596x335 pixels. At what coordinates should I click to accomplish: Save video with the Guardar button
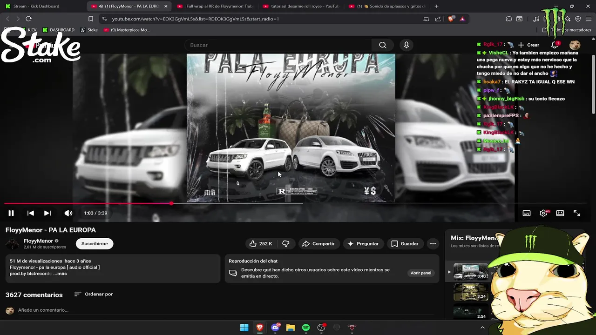tap(405, 244)
